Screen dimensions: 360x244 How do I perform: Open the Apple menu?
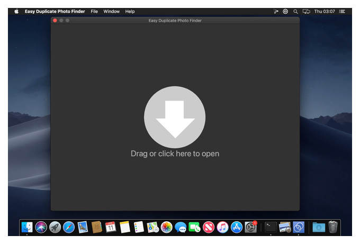[16, 12]
